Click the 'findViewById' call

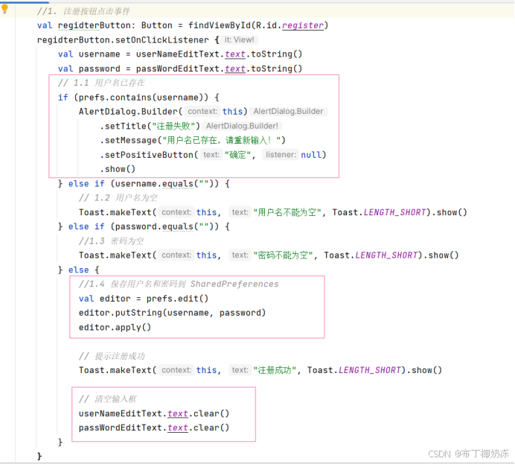point(220,25)
